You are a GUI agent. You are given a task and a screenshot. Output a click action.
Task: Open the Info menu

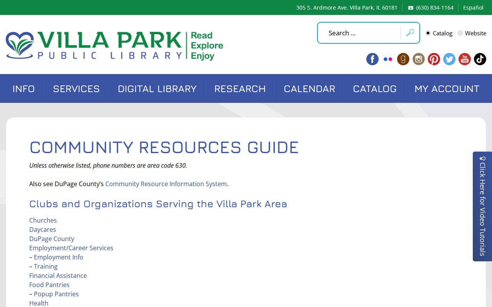[x=24, y=89]
